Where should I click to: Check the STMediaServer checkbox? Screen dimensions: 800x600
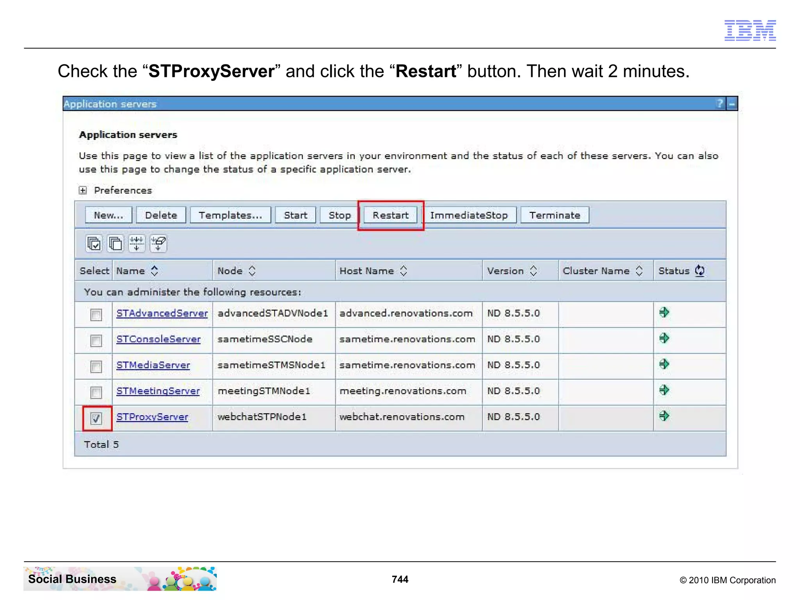96,366
